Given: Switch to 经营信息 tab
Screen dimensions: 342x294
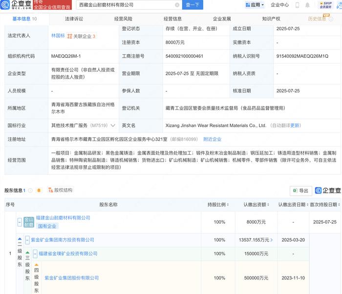Looking at the screenshot, I should coord(172,19).
